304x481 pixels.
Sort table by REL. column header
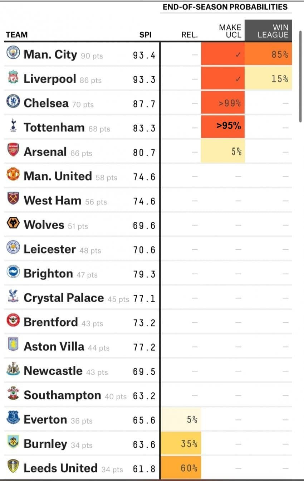(190, 35)
